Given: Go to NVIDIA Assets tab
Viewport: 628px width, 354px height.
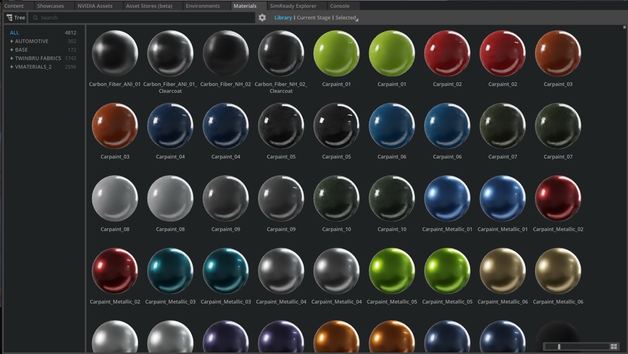Looking at the screenshot, I should pos(95,6).
